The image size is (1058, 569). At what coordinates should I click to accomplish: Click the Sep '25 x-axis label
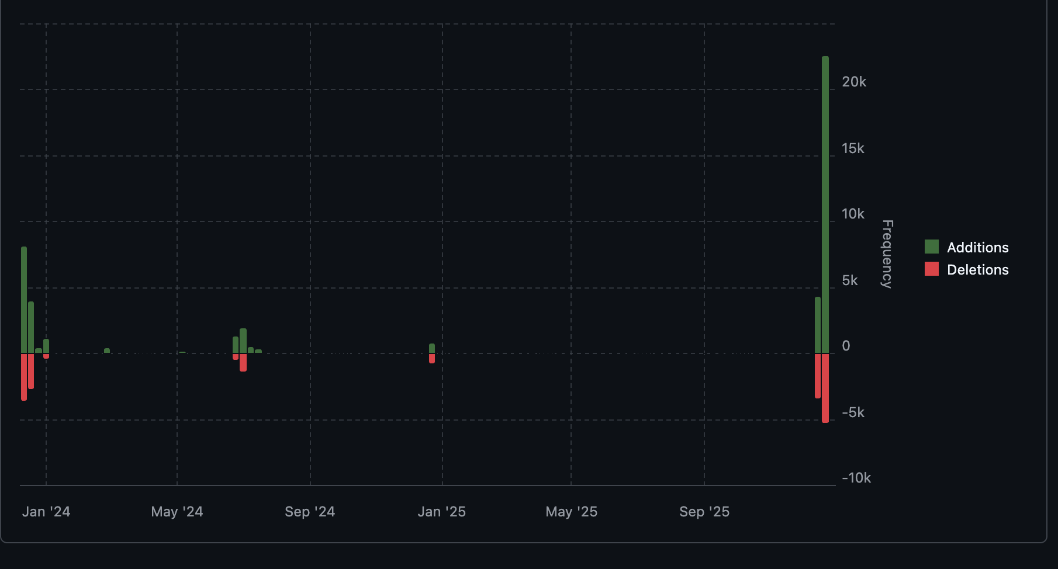(x=704, y=512)
